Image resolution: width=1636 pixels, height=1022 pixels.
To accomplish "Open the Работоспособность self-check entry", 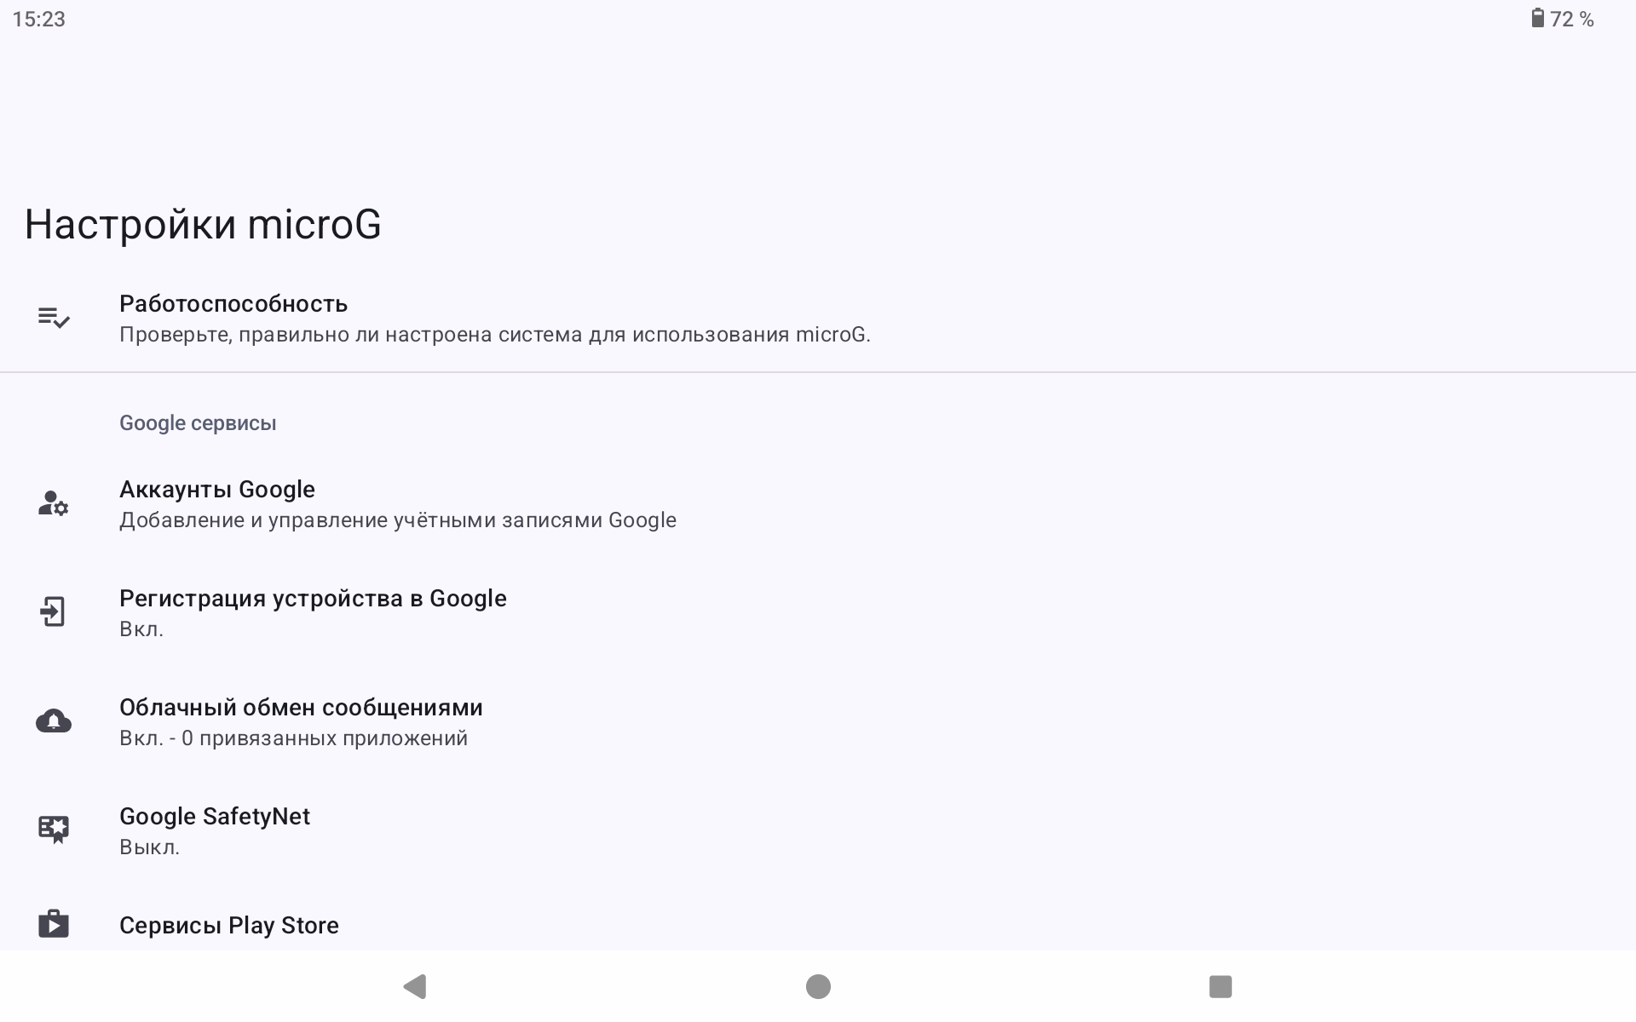I will click(x=233, y=304).
